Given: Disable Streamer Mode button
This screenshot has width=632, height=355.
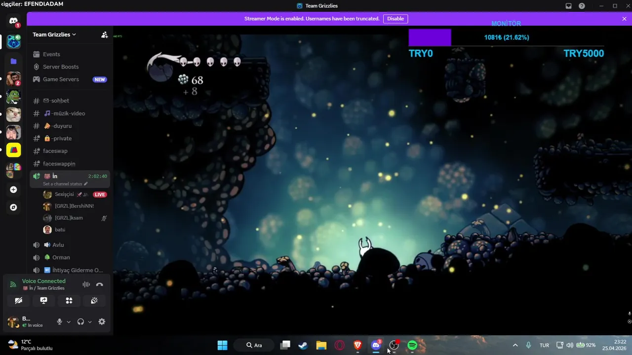Looking at the screenshot, I should click(395, 19).
